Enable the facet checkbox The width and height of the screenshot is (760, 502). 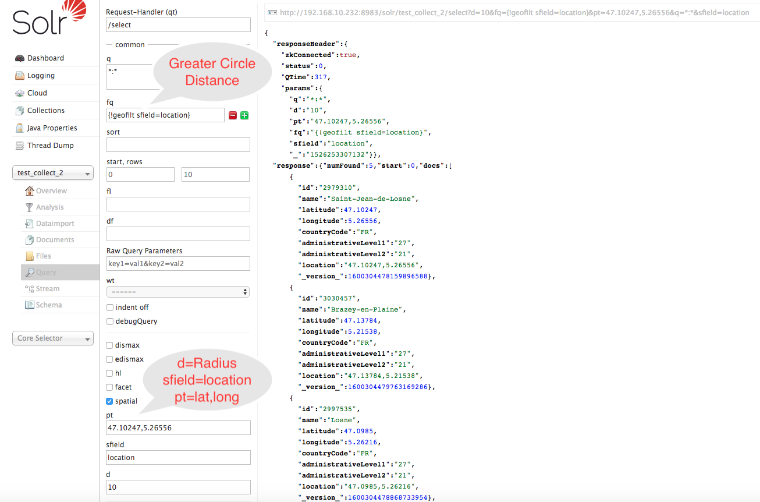pyautogui.click(x=110, y=387)
